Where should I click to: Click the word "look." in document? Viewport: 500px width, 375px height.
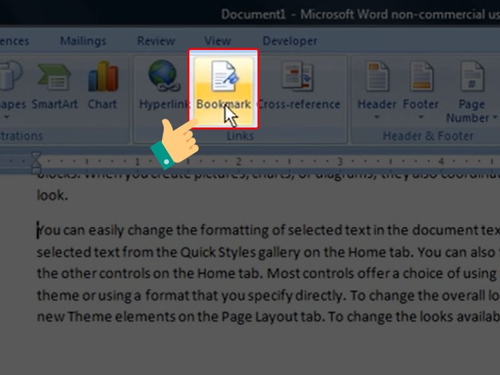52,195
